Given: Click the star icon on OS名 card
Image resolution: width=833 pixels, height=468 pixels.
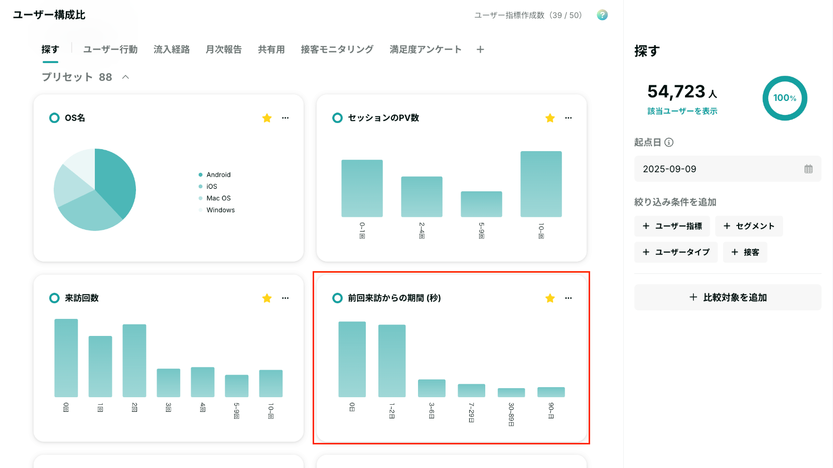Looking at the screenshot, I should tap(267, 118).
